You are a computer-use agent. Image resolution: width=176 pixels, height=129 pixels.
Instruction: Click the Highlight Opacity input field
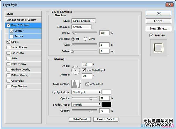[104, 98]
